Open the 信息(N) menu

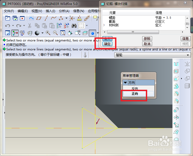click(78, 11)
